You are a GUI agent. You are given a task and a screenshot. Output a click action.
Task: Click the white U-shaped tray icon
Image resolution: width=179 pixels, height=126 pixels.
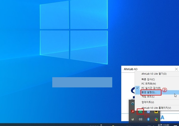tap(132, 119)
